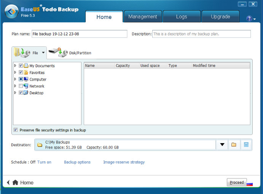Click the File backup folder icon
The image size is (263, 194).
pyautogui.click(x=22, y=52)
